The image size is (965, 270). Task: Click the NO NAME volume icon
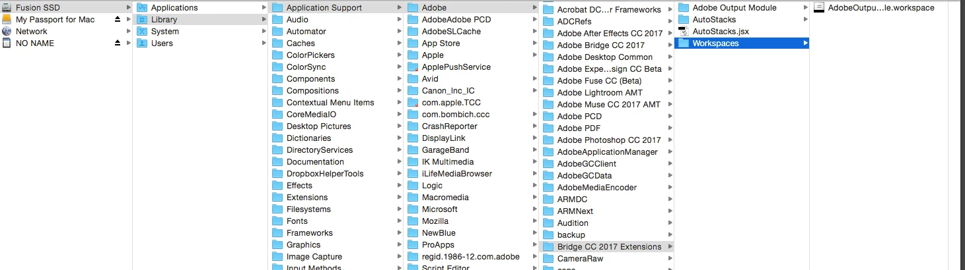pos(7,43)
